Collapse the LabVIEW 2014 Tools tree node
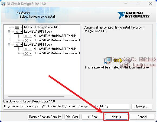The height and width of the screenshot is (122, 157). point(9,45)
